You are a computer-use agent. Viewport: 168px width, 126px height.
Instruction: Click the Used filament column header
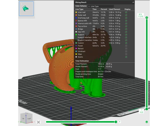[114, 9]
